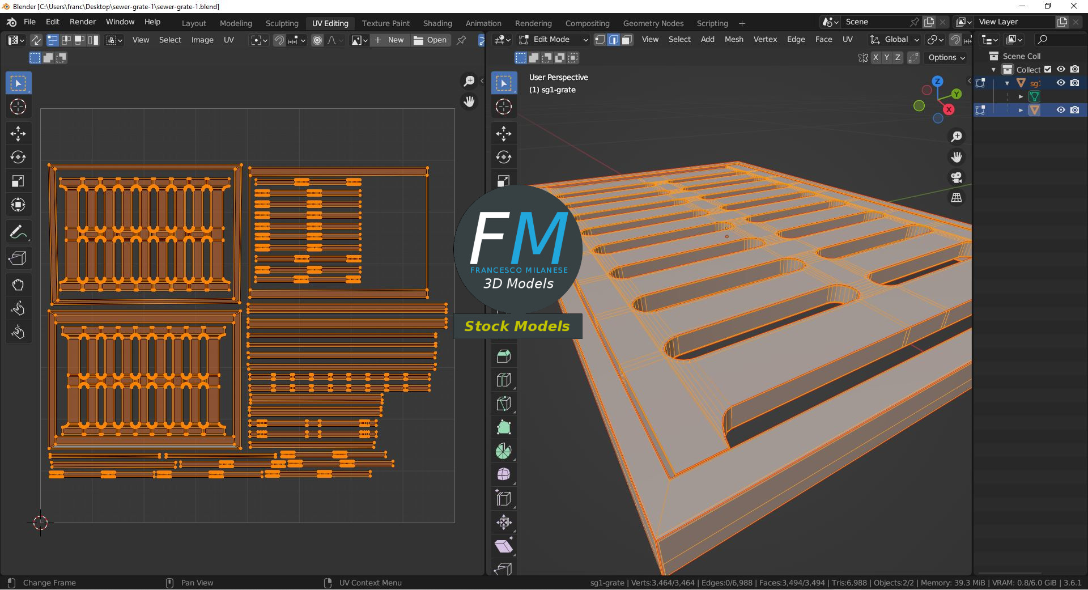Screen dimensions: 1088x590
Task: Select the Annotate tool in UV editor
Action: coord(18,232)
